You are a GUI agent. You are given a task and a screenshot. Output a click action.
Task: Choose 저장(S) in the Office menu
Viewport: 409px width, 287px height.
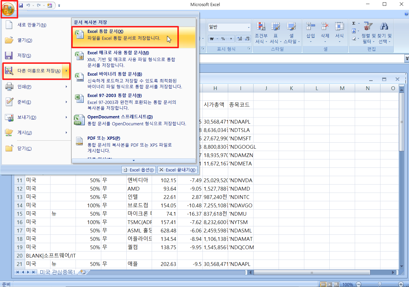pyautogui.click(x=36, y=55)
